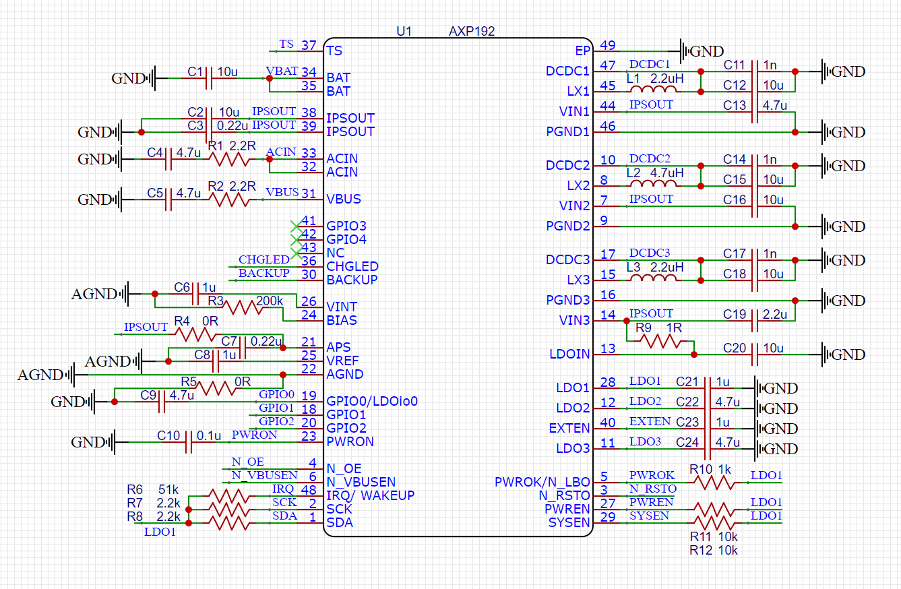This screenshot has height=589, width=901.
Task: Select the IRQ/ WAKEUP pin name
Action: coord(371,495)
